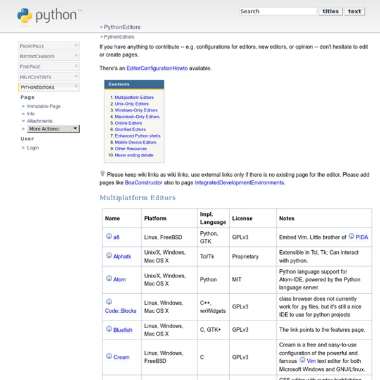
Task: Jump to Never ending debate entry
Action: [x=134, y=155]
